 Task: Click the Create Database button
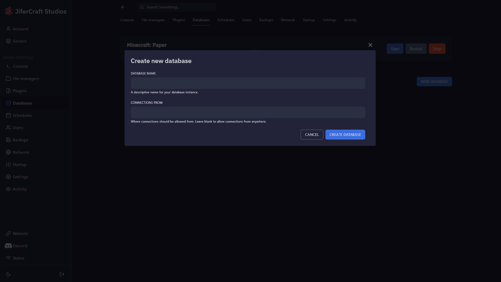pos(345,135)
